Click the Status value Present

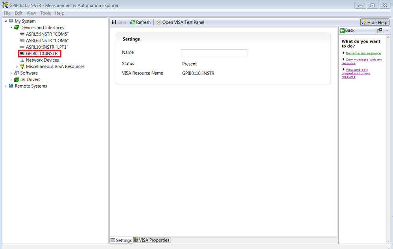[189, 64]
